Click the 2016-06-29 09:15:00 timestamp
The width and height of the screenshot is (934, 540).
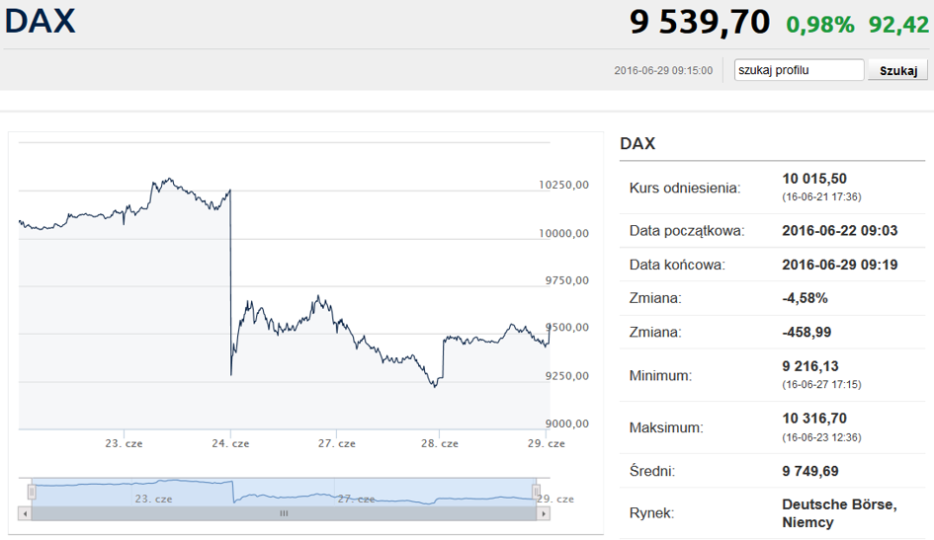click(x=662, y=71)
